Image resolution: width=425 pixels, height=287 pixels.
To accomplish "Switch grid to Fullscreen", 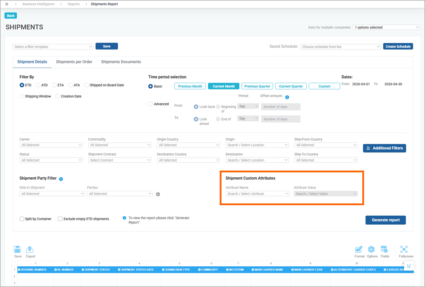I will coord(404,249).
